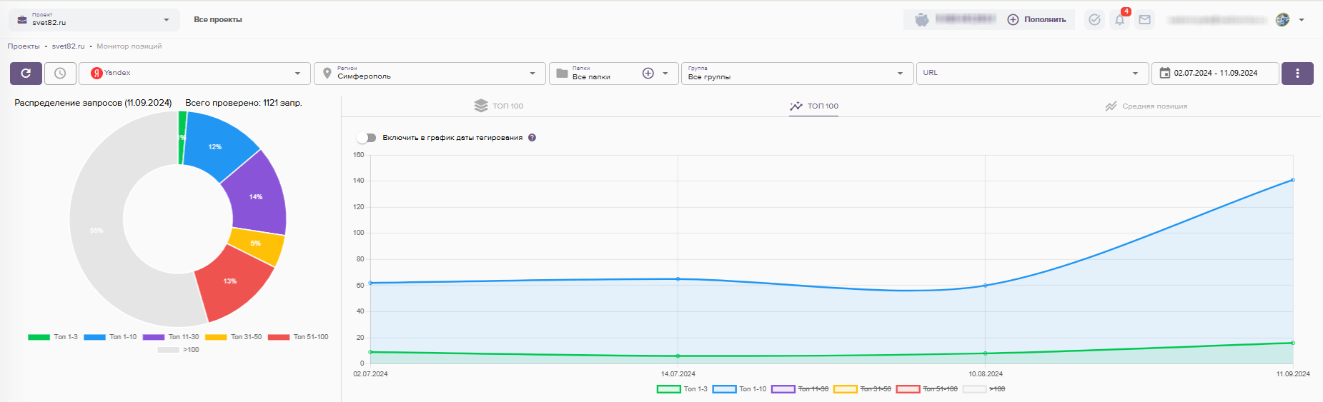Viewport: 1323px width, 402px height.
Task: Expand the Регион Симферополь dropdown
Action: (429, 73)
